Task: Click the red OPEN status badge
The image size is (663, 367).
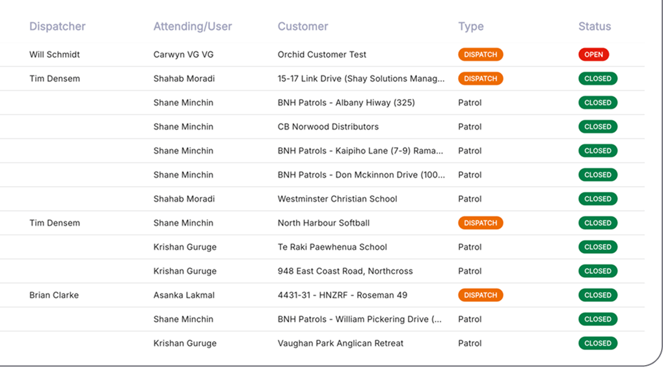Action: pos(593,55)
